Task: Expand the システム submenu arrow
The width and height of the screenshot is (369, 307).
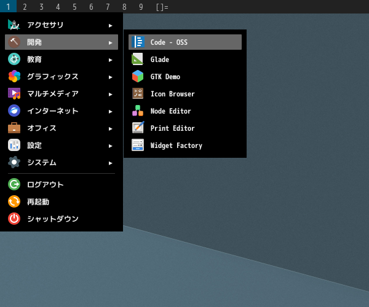Action: click(110, 163)
